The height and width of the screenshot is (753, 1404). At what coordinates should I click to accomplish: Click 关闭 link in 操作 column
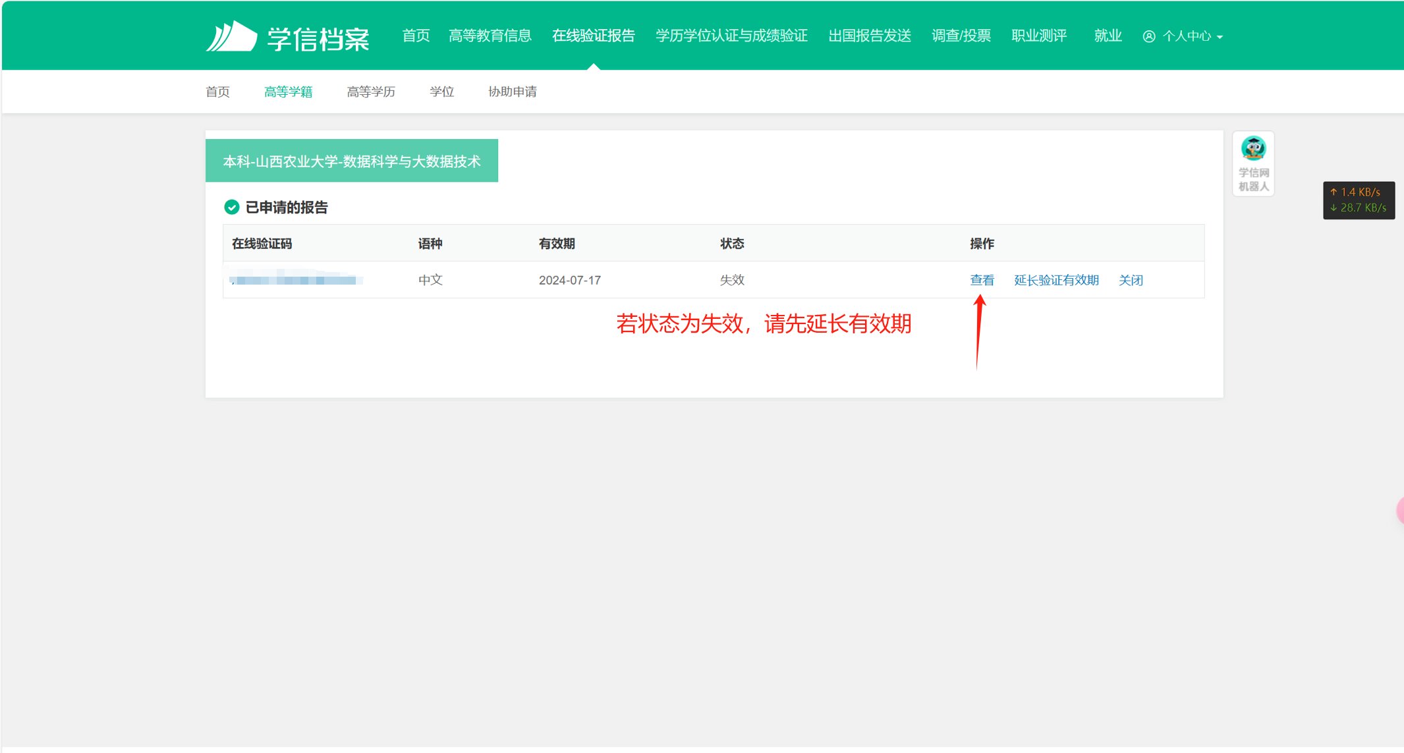[x=1131, y=280]
